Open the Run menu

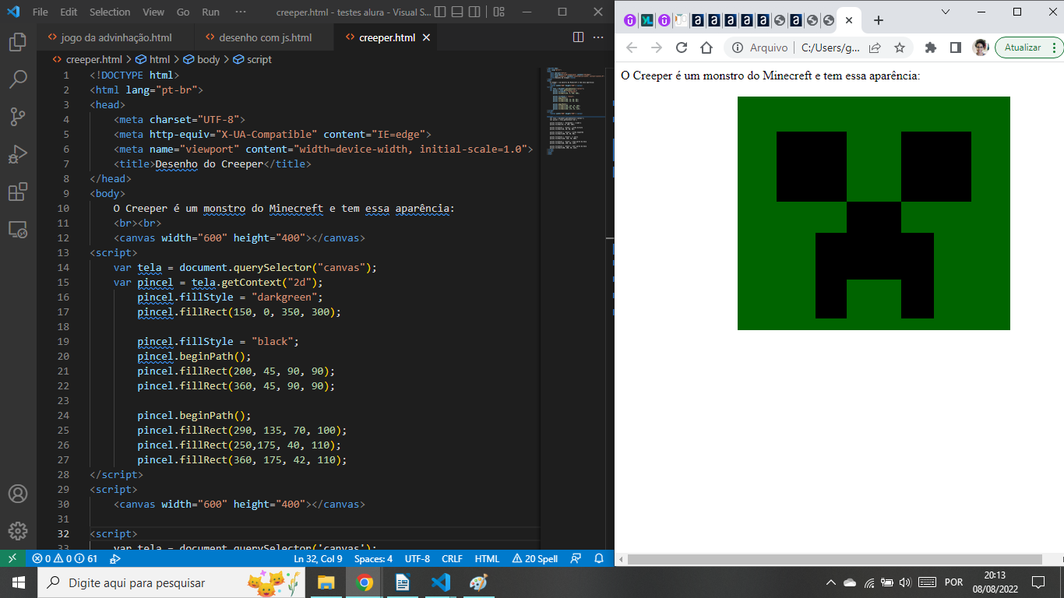point(210,12)
